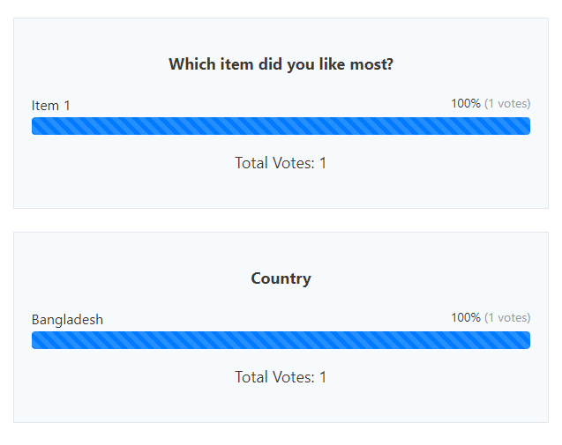Click the "(1 votes)" count beside Bangladesh
This screenshot has height=445, width=562.
coord(507,317)
